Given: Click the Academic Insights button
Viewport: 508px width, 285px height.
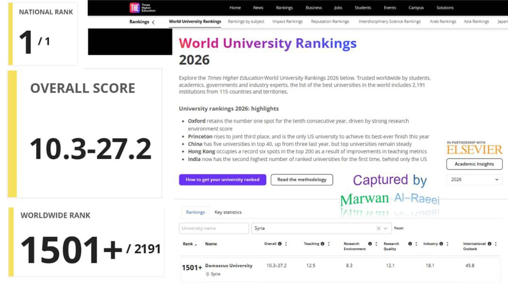Looking at the screenshot, I should [474, 164].
